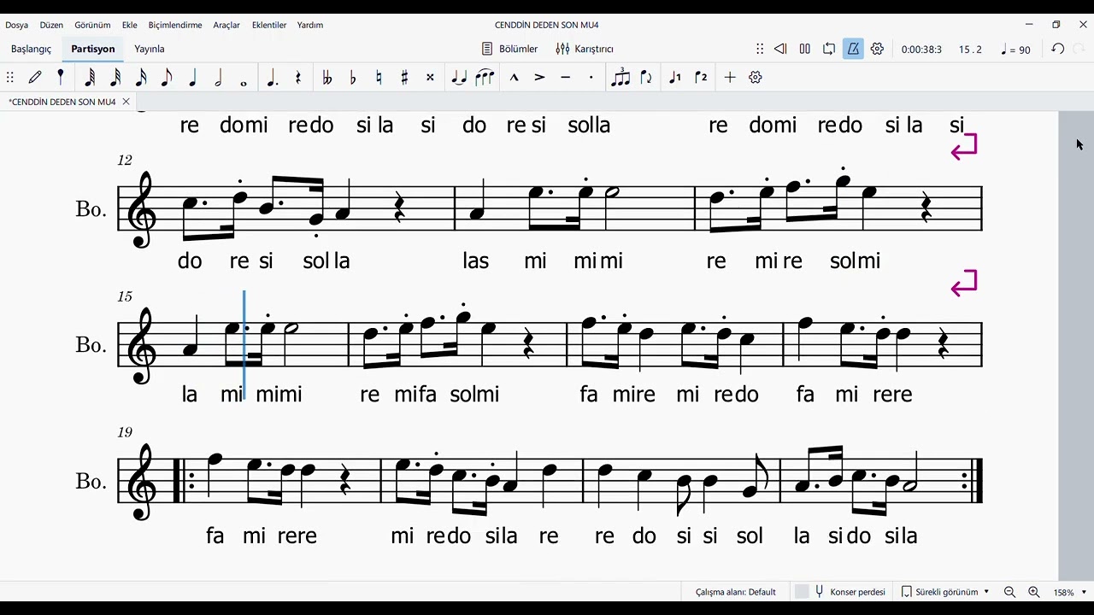Rewind playback to the start
Image resolution: width=1094 pixels, height=615 pixels.
pyautogui.click(x=780, y=49)
